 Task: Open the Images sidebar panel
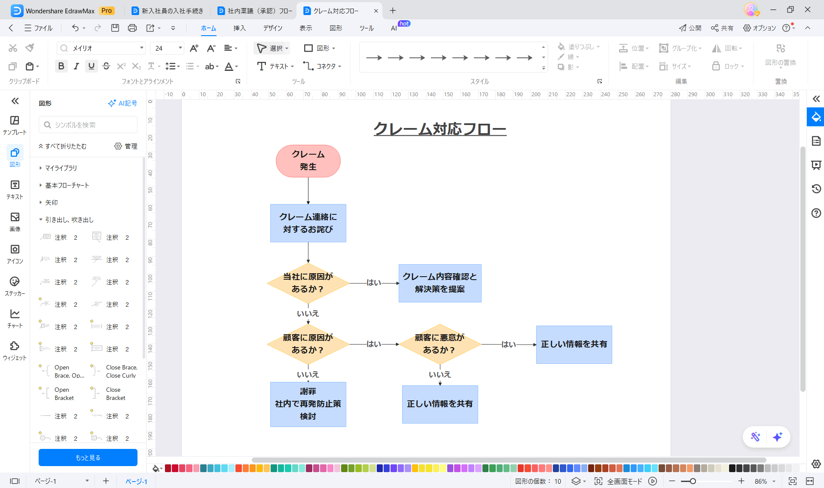(x=15, y=222)
